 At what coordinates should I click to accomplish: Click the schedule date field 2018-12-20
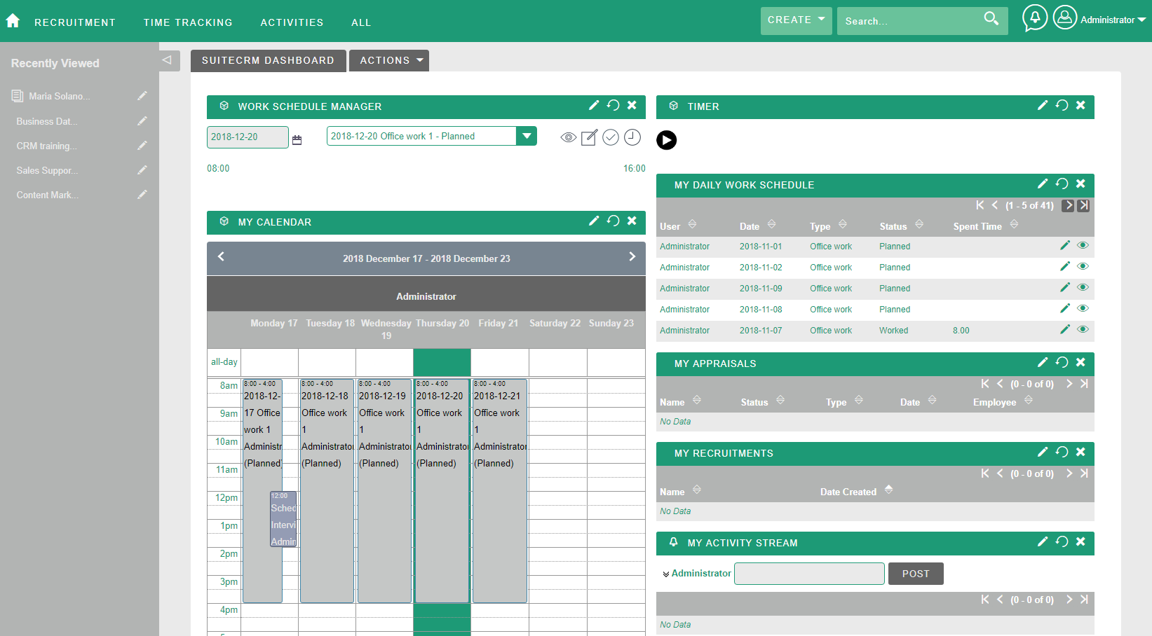[248, 137]
